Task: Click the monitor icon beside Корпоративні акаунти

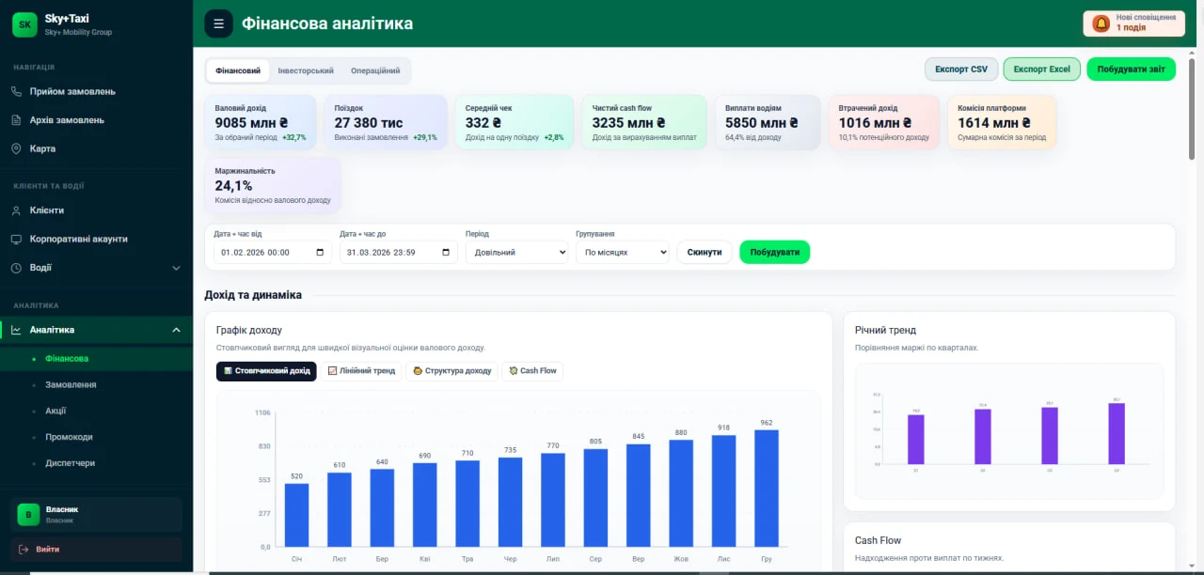Action: point(16,239)
